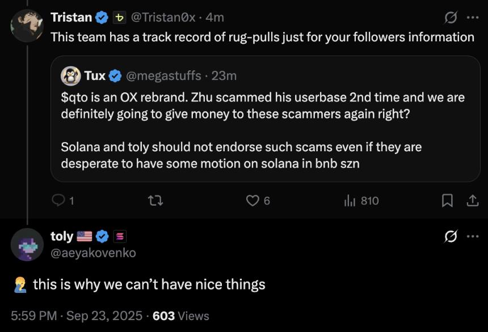View analytics showing 810 views
The image size is (488, 332).
[x=361, y=201]
